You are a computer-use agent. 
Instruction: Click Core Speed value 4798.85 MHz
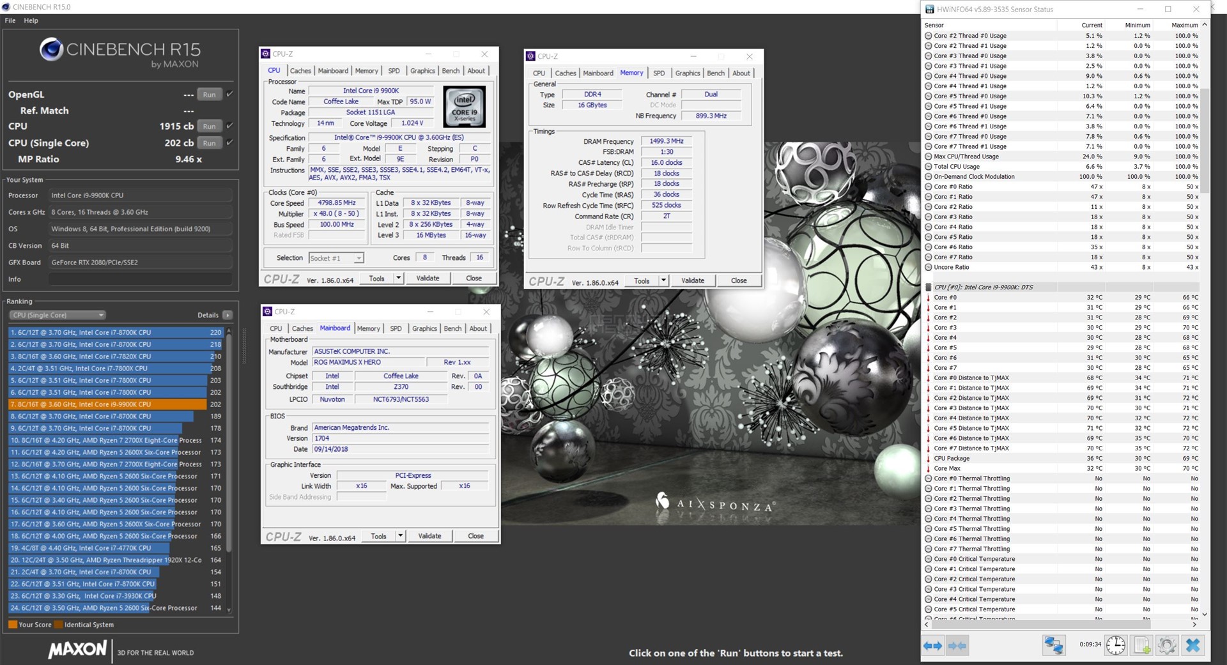[x=337, y=203]
